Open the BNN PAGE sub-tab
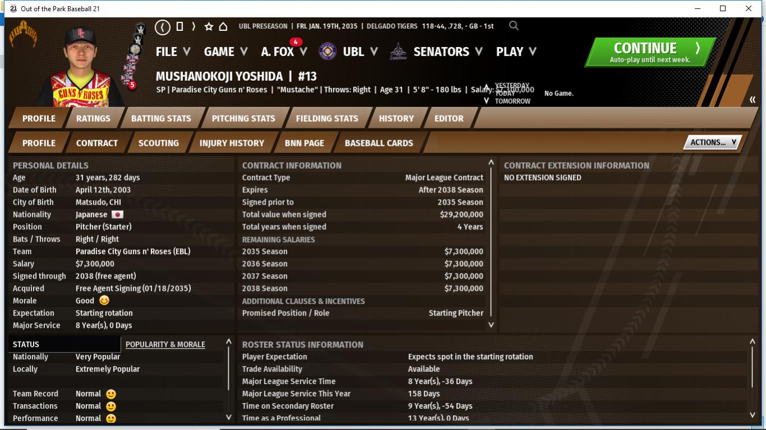The width and height of the screenshot is (766, 430). [x=304, y=143]
